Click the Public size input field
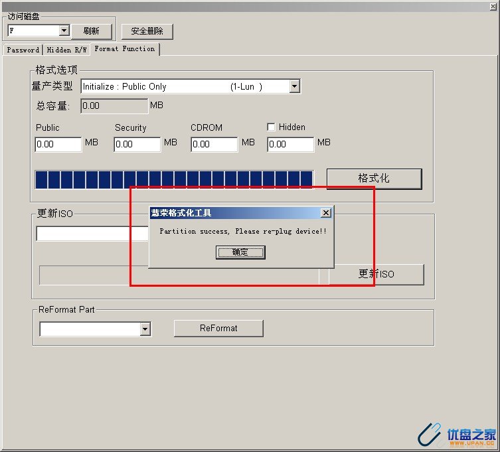This screenshot has width=500, height=452. click(x=58, y=144)
